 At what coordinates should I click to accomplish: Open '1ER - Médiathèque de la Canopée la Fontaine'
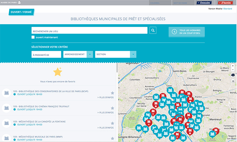pyautogui.click(x=39, y=122)
